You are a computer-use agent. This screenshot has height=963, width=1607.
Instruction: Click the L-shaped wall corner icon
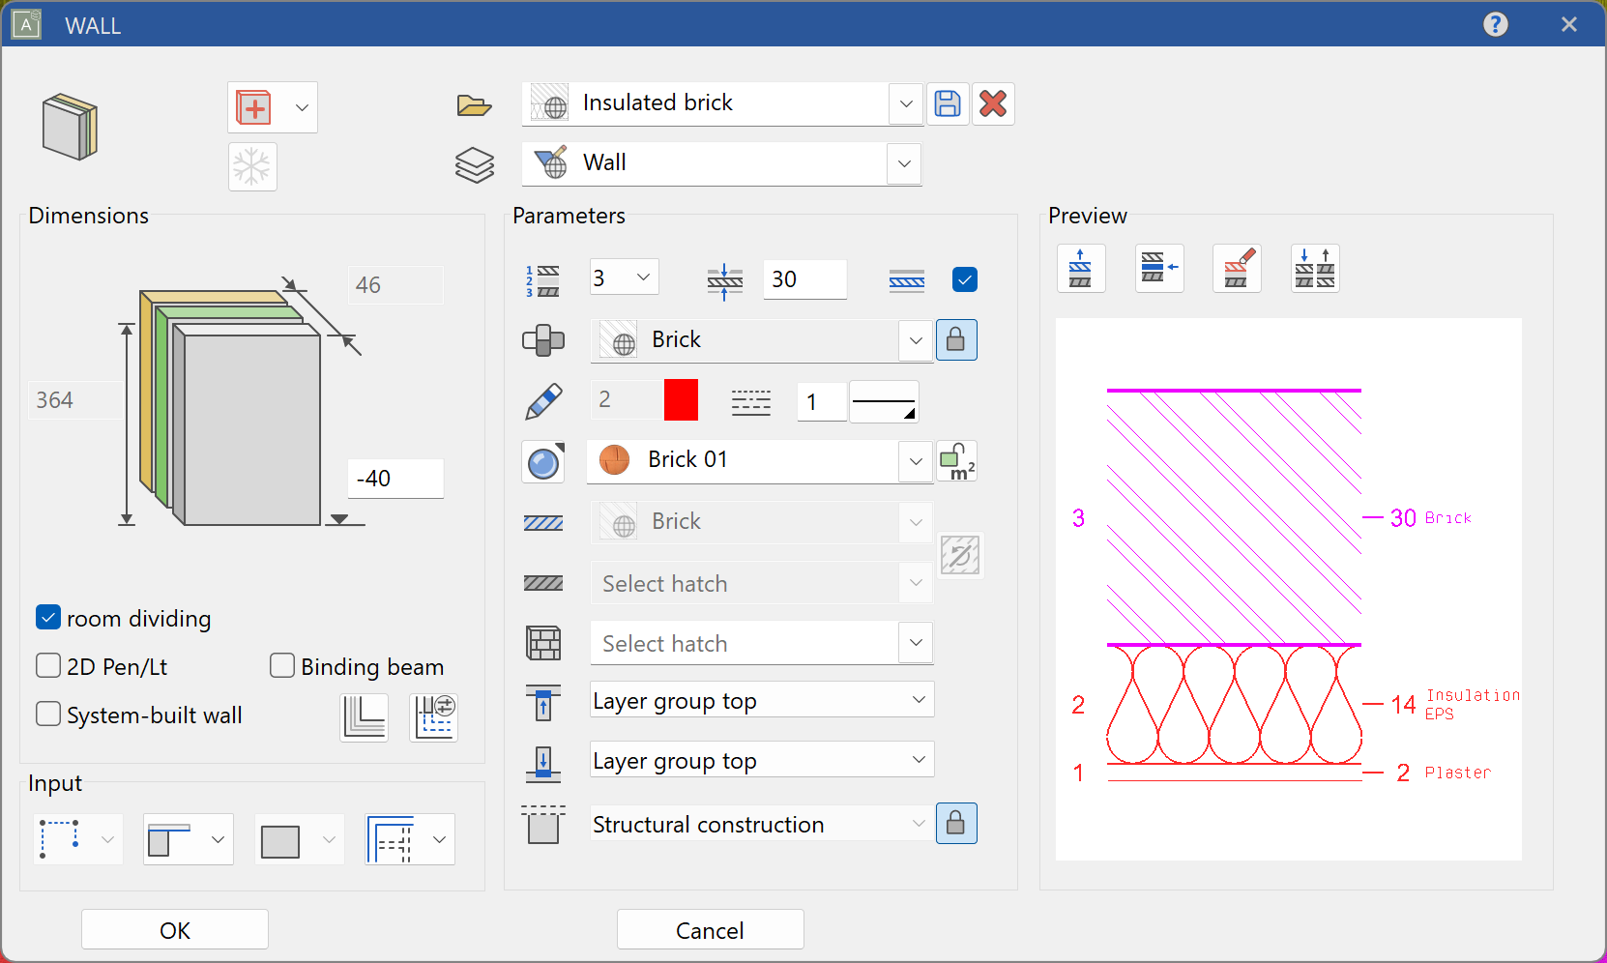(x=365, y=717)
